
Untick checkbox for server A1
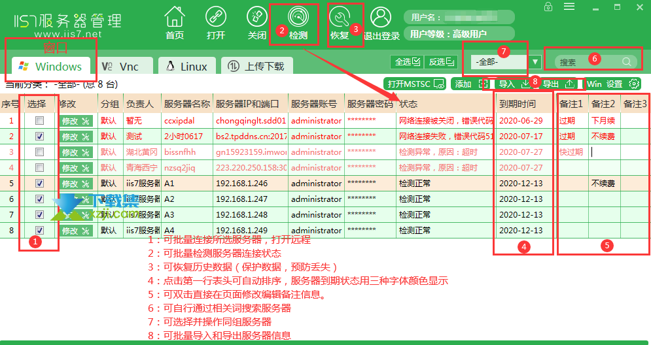pos(39,183)
